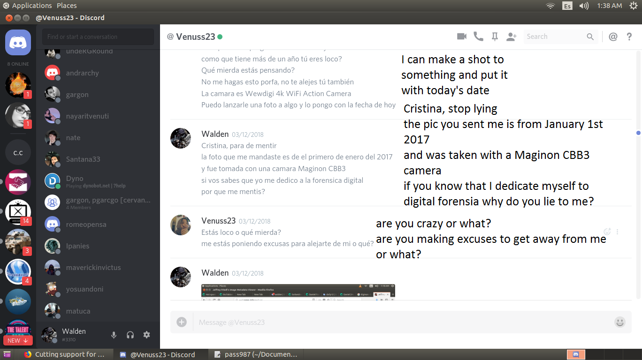
Task: Open the Applications menu
Action: [32, 6]
